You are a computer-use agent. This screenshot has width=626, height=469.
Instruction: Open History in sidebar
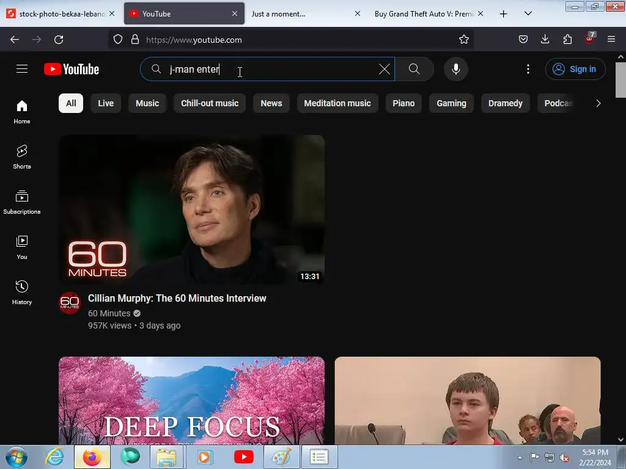[x=22, y=293]
